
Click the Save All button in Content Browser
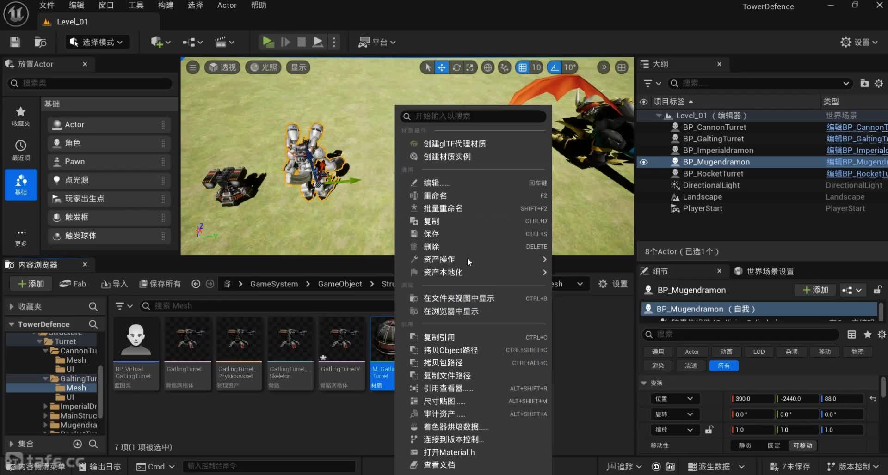160,284
